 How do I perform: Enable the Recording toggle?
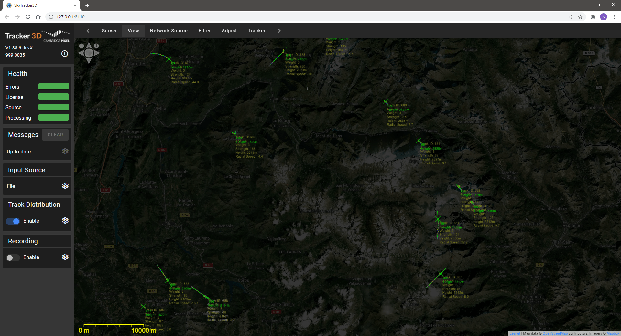(x=13, y=257)
